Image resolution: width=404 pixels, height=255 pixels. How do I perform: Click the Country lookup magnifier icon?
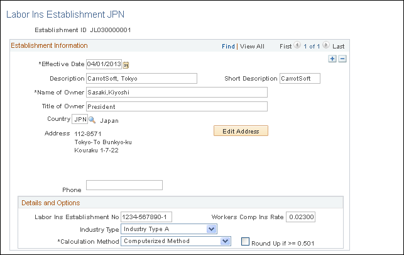point(92,120)
